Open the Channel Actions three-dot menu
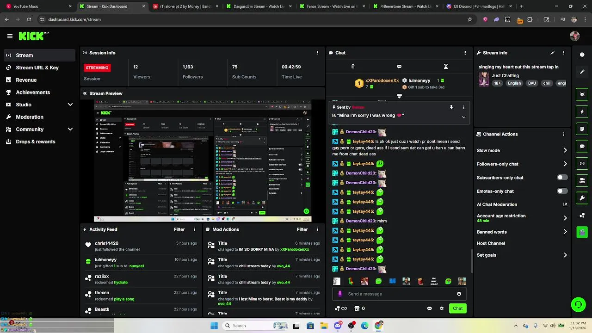 (563, 134)
